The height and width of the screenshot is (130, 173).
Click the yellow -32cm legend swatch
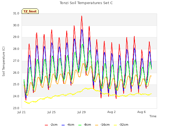tap(115, 125)
